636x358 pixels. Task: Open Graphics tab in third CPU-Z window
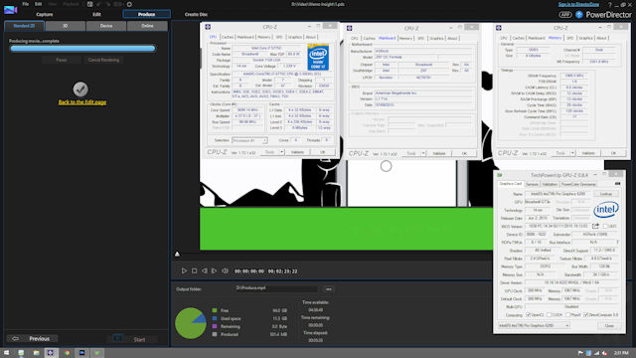click(x=585, y=38)
